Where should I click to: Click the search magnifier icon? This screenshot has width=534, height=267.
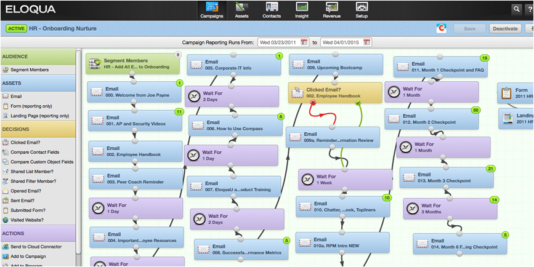pos(516,9)
